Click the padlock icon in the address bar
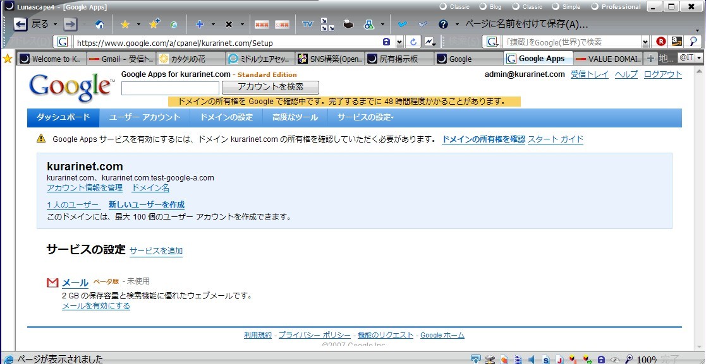Image resolution: width=706 pixels, height=364 pixels. pos(386,42)
